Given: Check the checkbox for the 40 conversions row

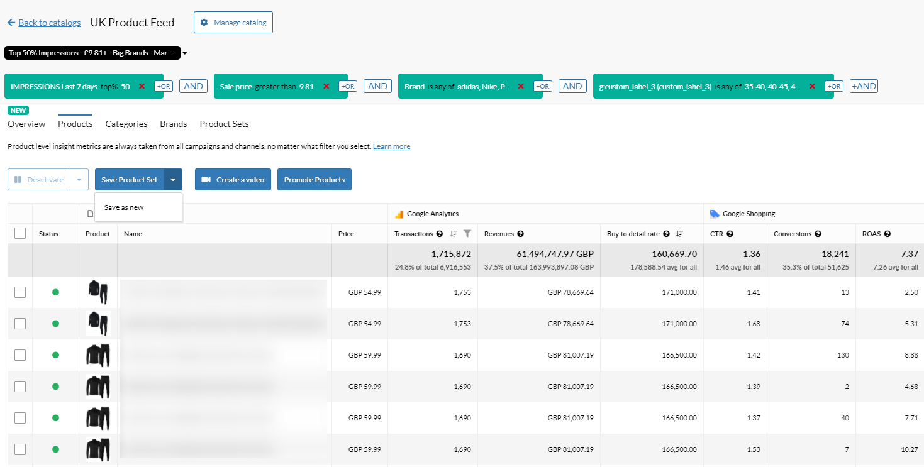Looking at the screenshot, I should pos(20,418).
